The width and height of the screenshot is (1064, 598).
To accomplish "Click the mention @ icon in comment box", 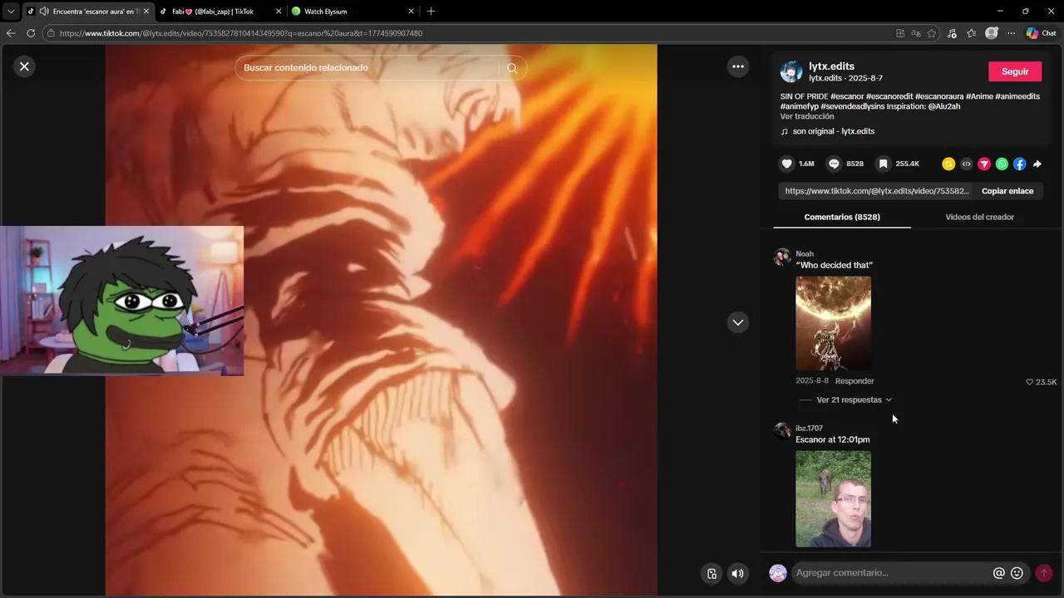I will tap(999, 573).
